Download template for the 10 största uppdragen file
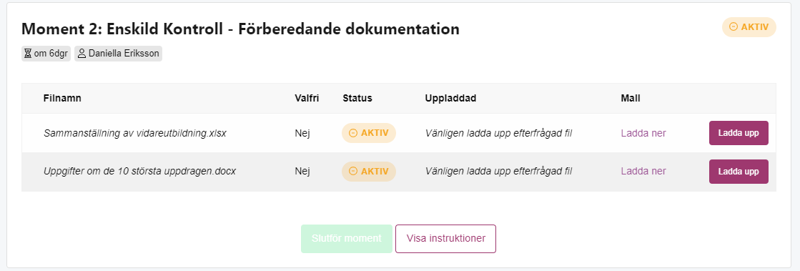Image resolution: width=800 pixels, height=271 pixels. [643, 172]
